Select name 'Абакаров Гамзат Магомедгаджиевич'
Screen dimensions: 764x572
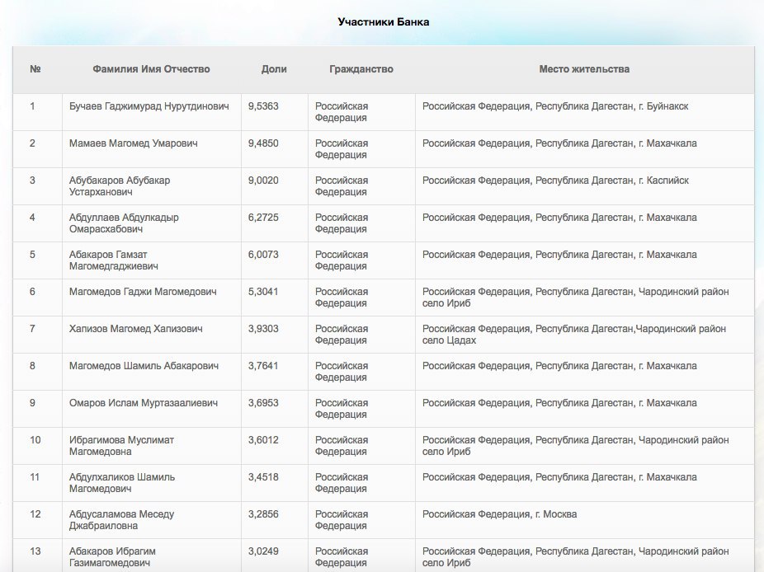(114, 260)
